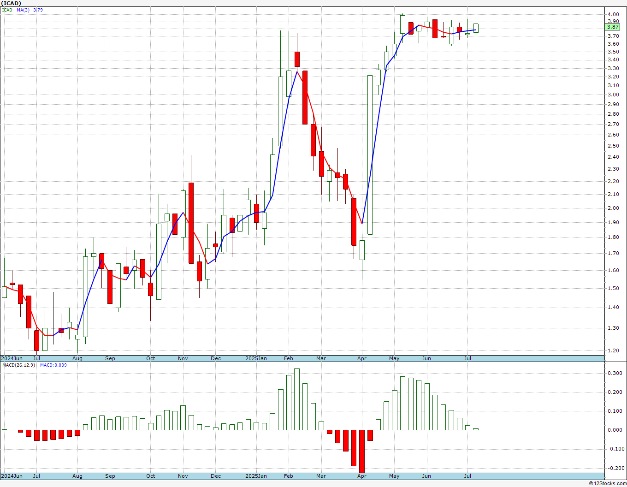This screenshot has width=627, height=487.
Task: Click Nov on the price chart axis
Action: (183, 358)
